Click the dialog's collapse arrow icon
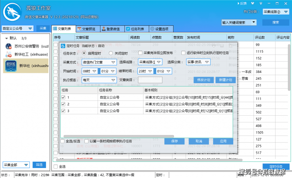 click(214, 46)
